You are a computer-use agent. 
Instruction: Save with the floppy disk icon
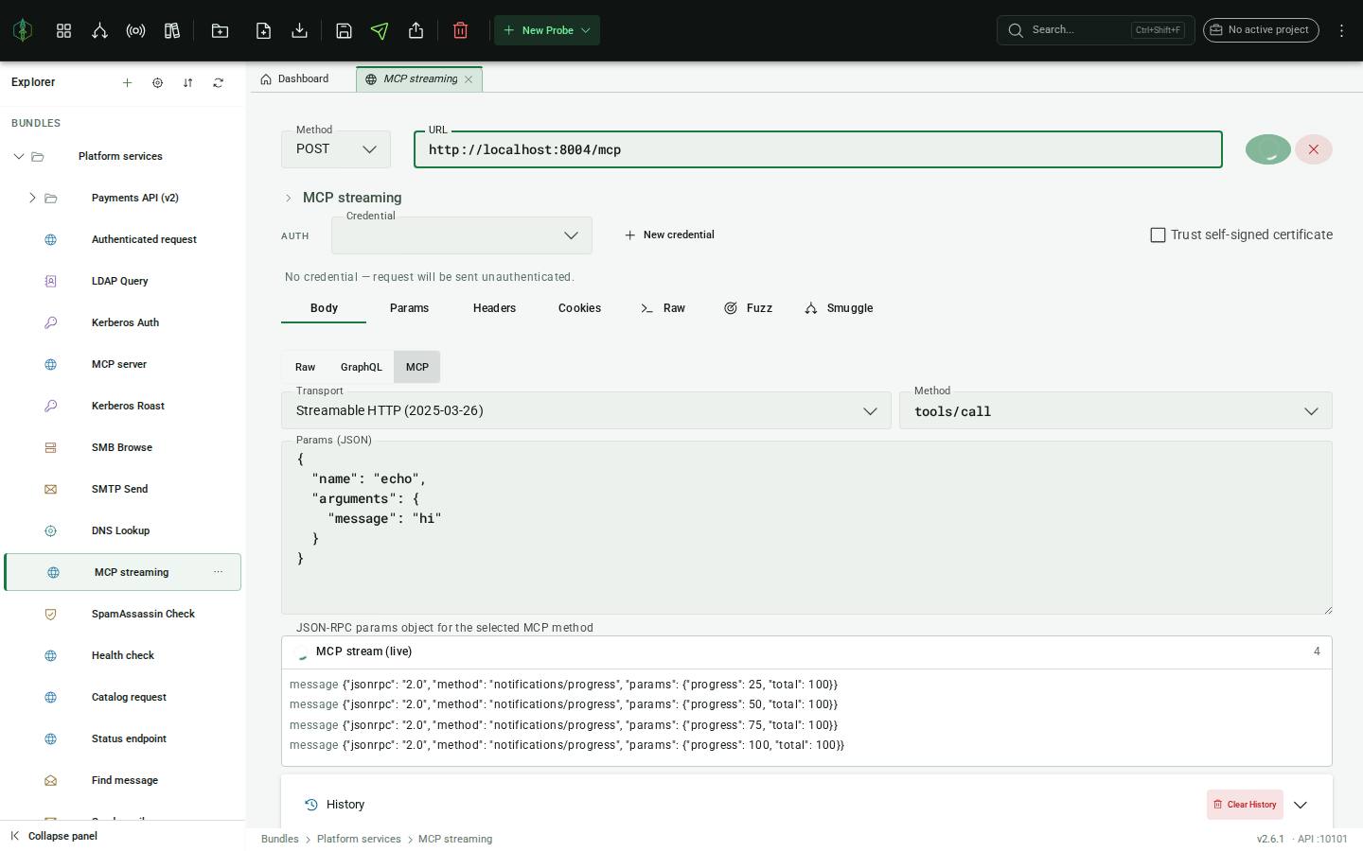(344, 30)
